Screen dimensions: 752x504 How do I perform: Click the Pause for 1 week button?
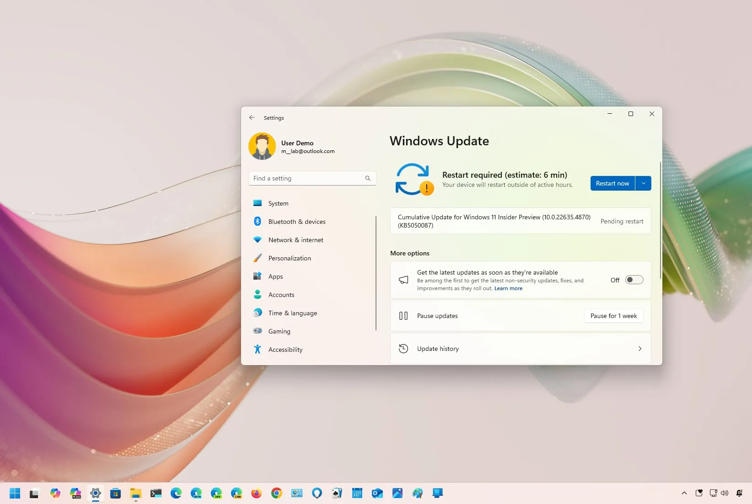613,315
